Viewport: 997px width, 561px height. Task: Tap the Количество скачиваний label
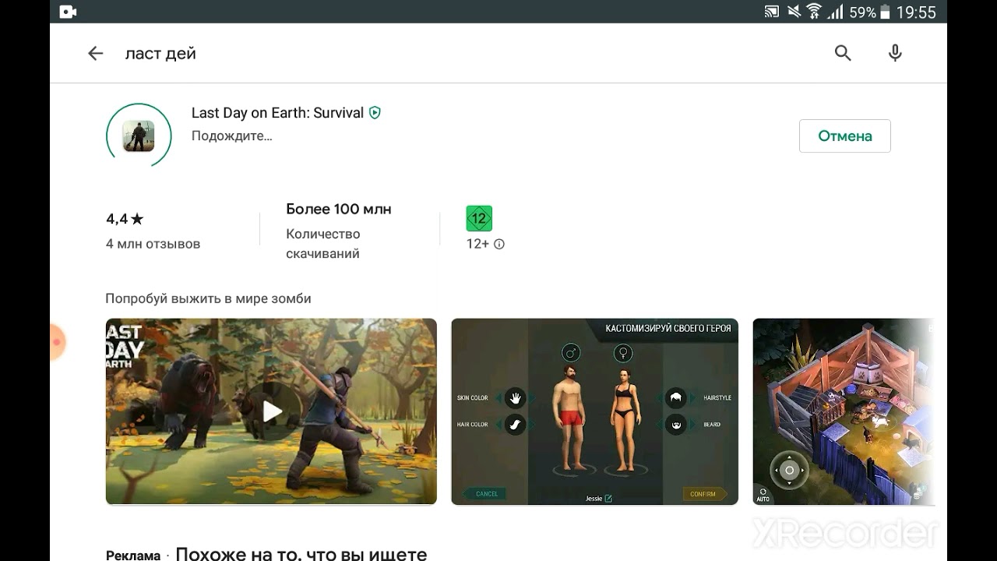(323, 244)
